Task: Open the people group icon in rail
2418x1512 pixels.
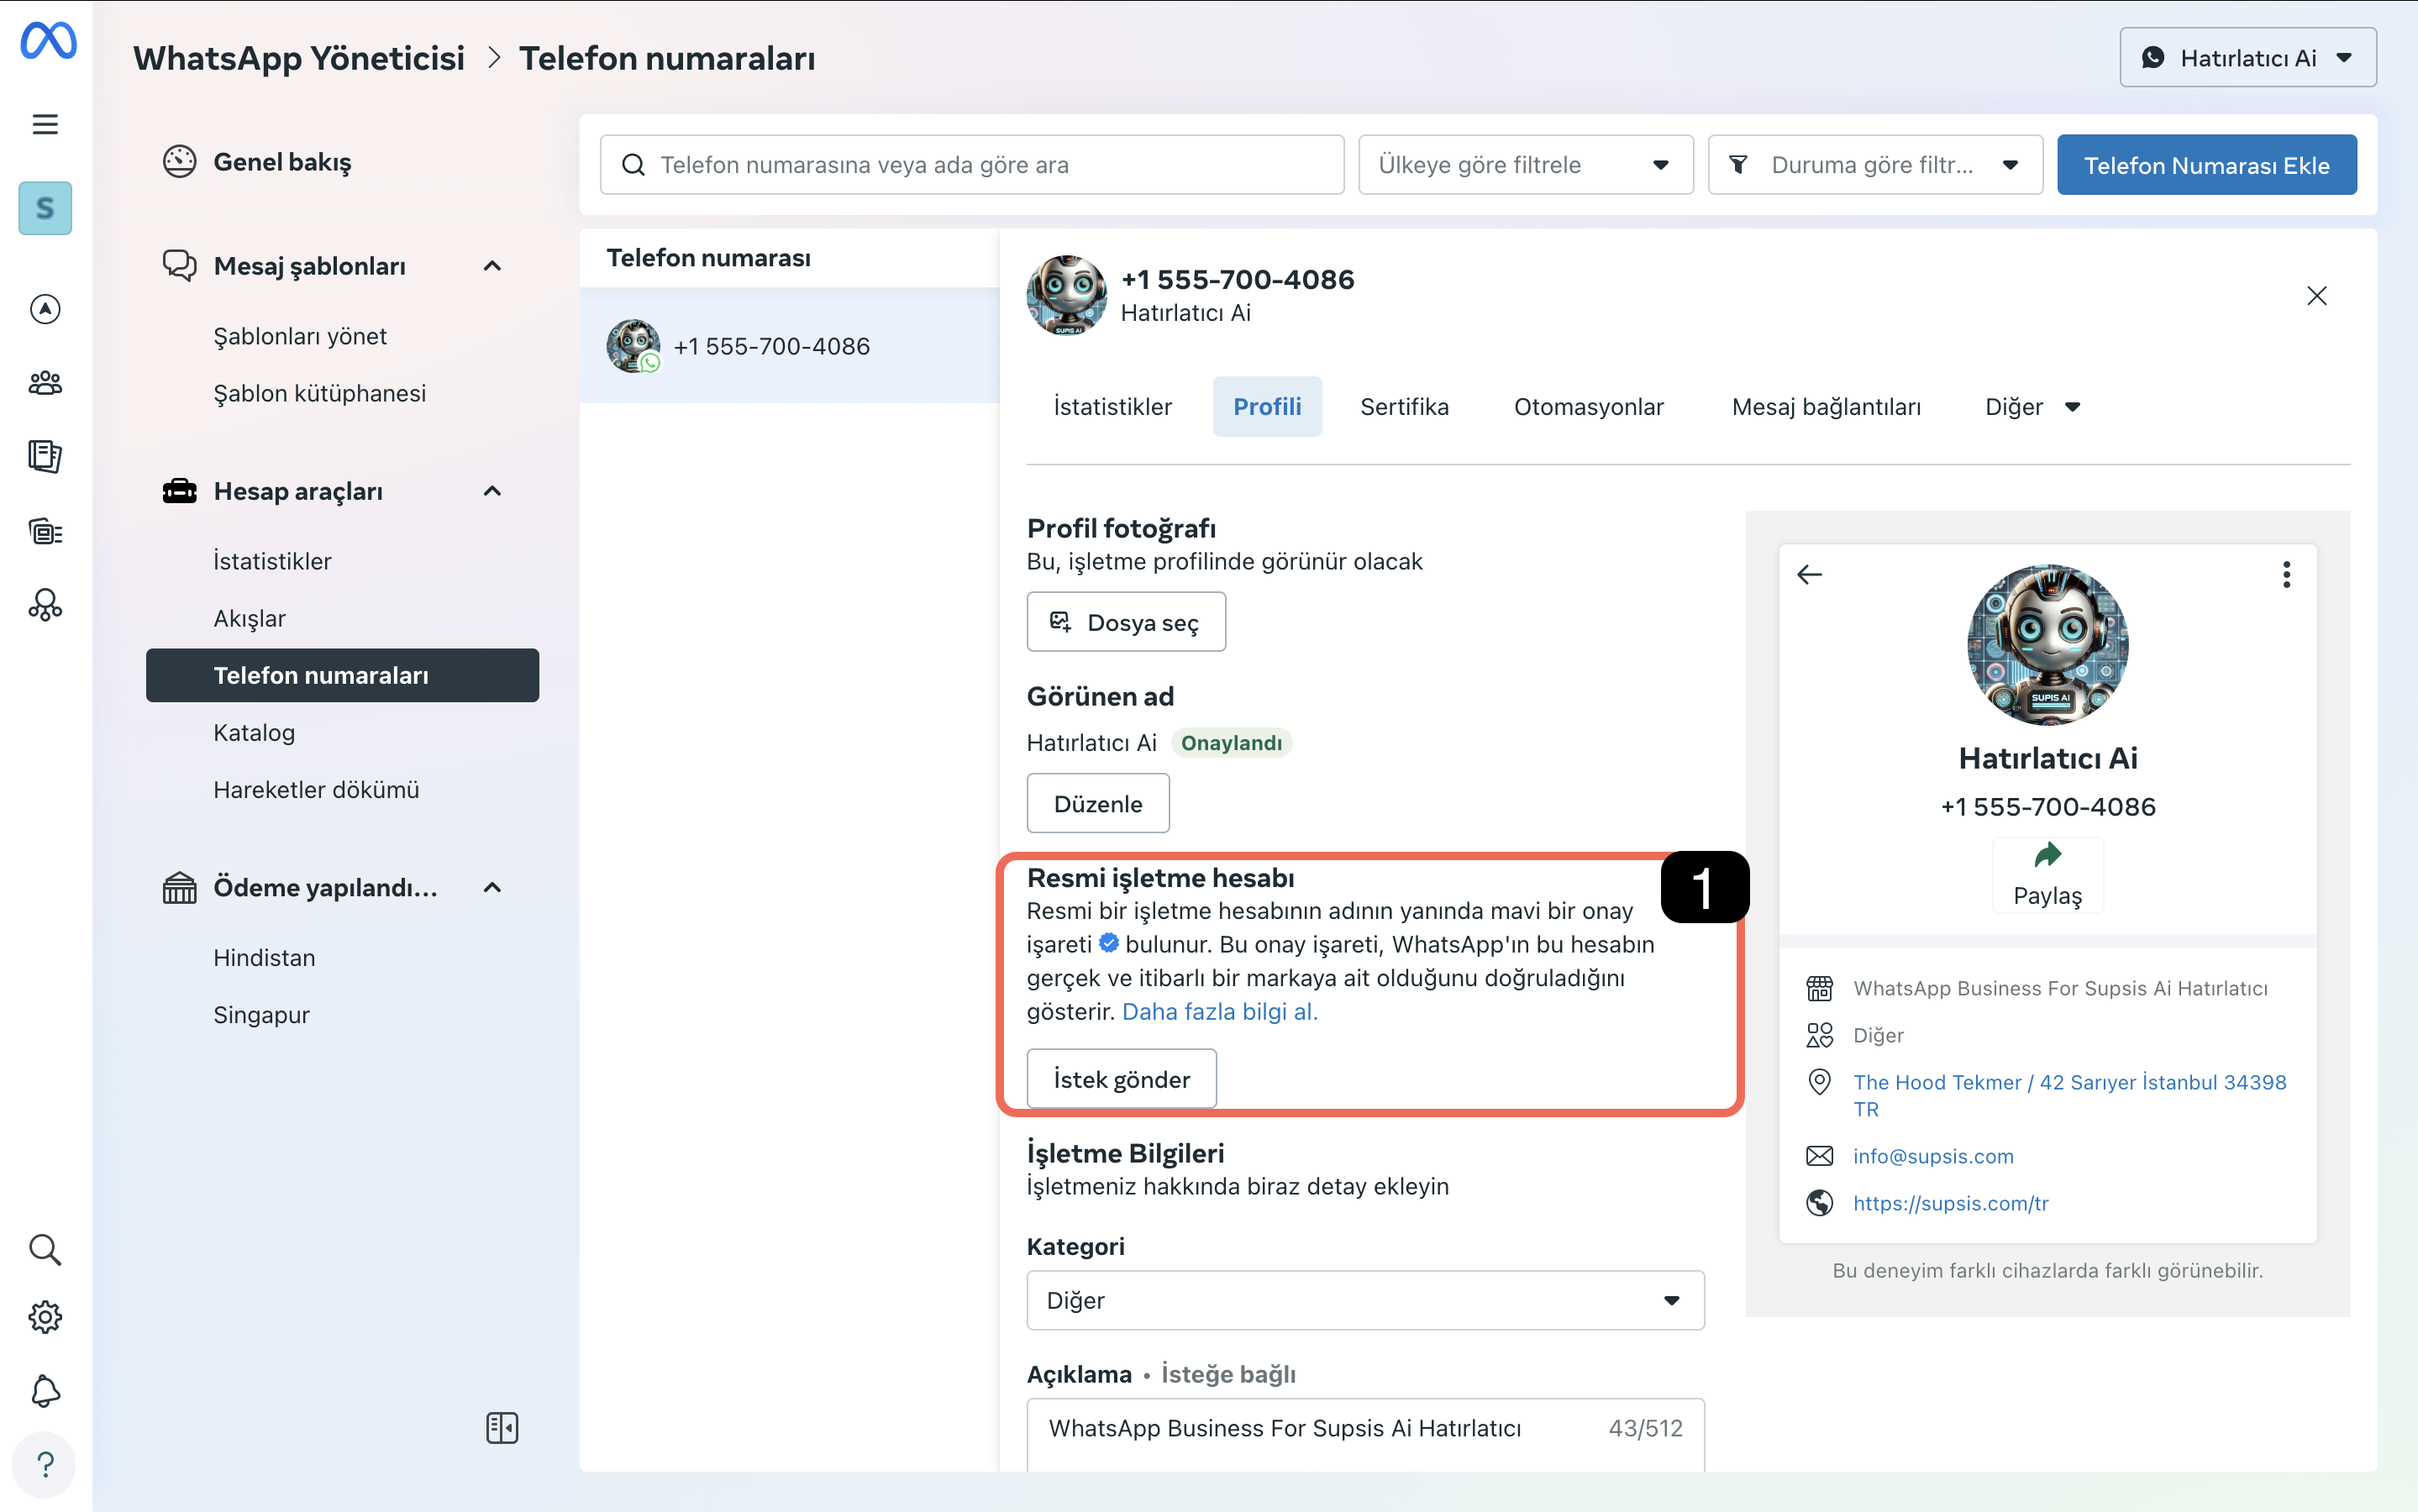Action: click(45, 383)
